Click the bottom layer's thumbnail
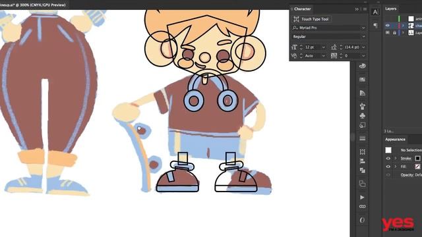The height and width of the screenshot is (237, 422). click(x=411, y=32)
